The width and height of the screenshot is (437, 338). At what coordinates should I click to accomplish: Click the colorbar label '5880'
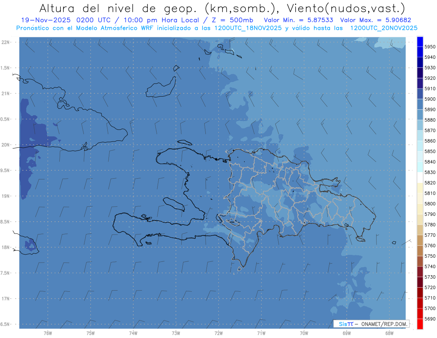click(x=430, y=120)
